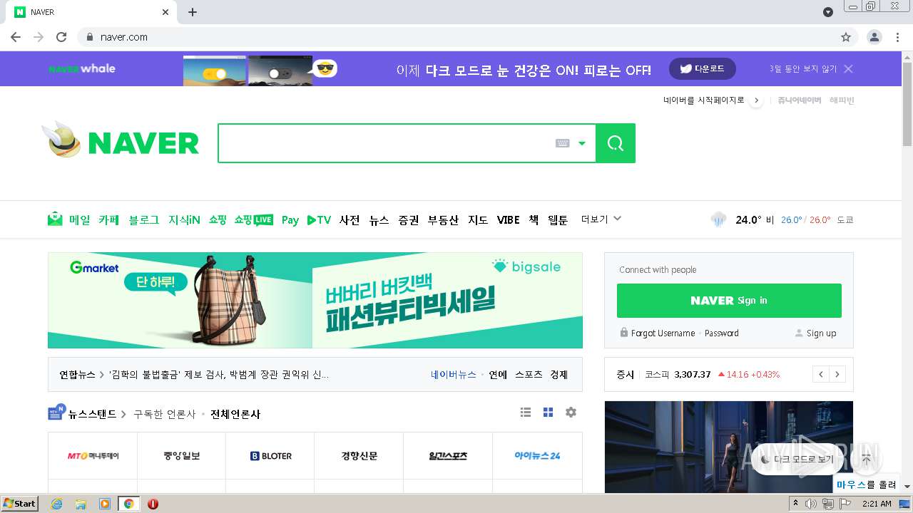This screenshot has height=513, width=913.
Task: Expand the 더보기 more menu
Action: tap(601, 219)
